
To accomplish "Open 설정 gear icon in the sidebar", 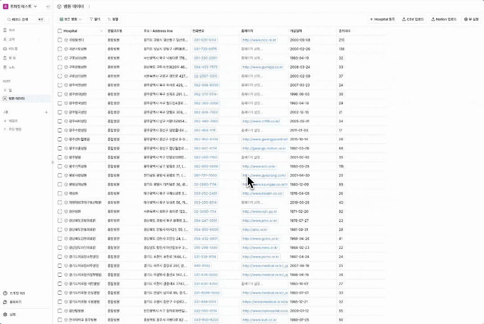I will point(5,315).
